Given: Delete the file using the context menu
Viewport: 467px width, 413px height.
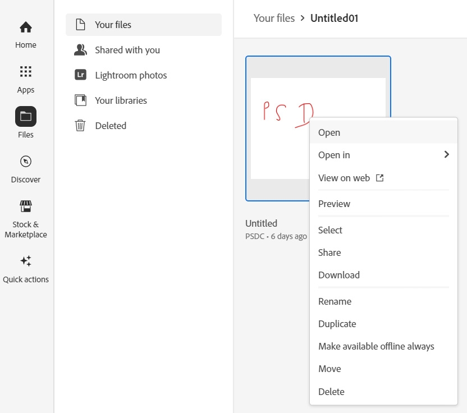Looking at the screenshot, I should 331,392.
